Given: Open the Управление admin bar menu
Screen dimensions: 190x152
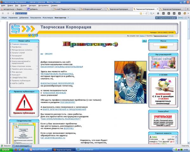Looking at the screenshot, I should pyautogui.click(x=13, y=18).
